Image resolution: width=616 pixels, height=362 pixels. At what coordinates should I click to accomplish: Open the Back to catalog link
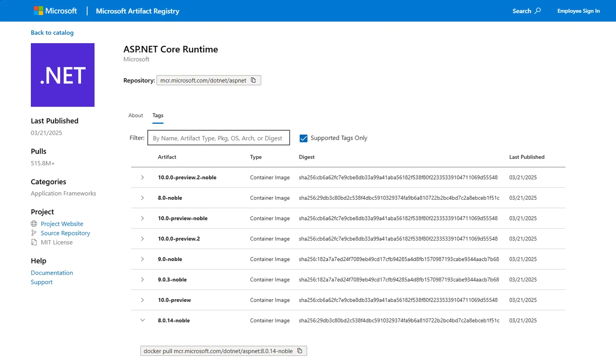pos(52,33)
